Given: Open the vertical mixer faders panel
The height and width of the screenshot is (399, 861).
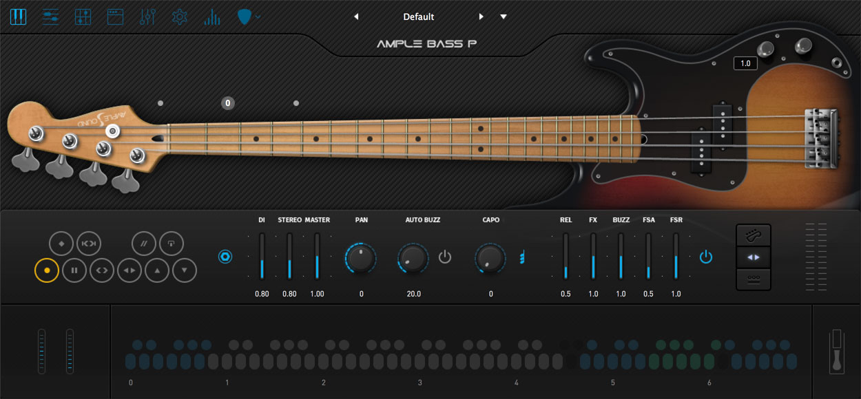Looking at the screenshot, I should pos(147,17).
